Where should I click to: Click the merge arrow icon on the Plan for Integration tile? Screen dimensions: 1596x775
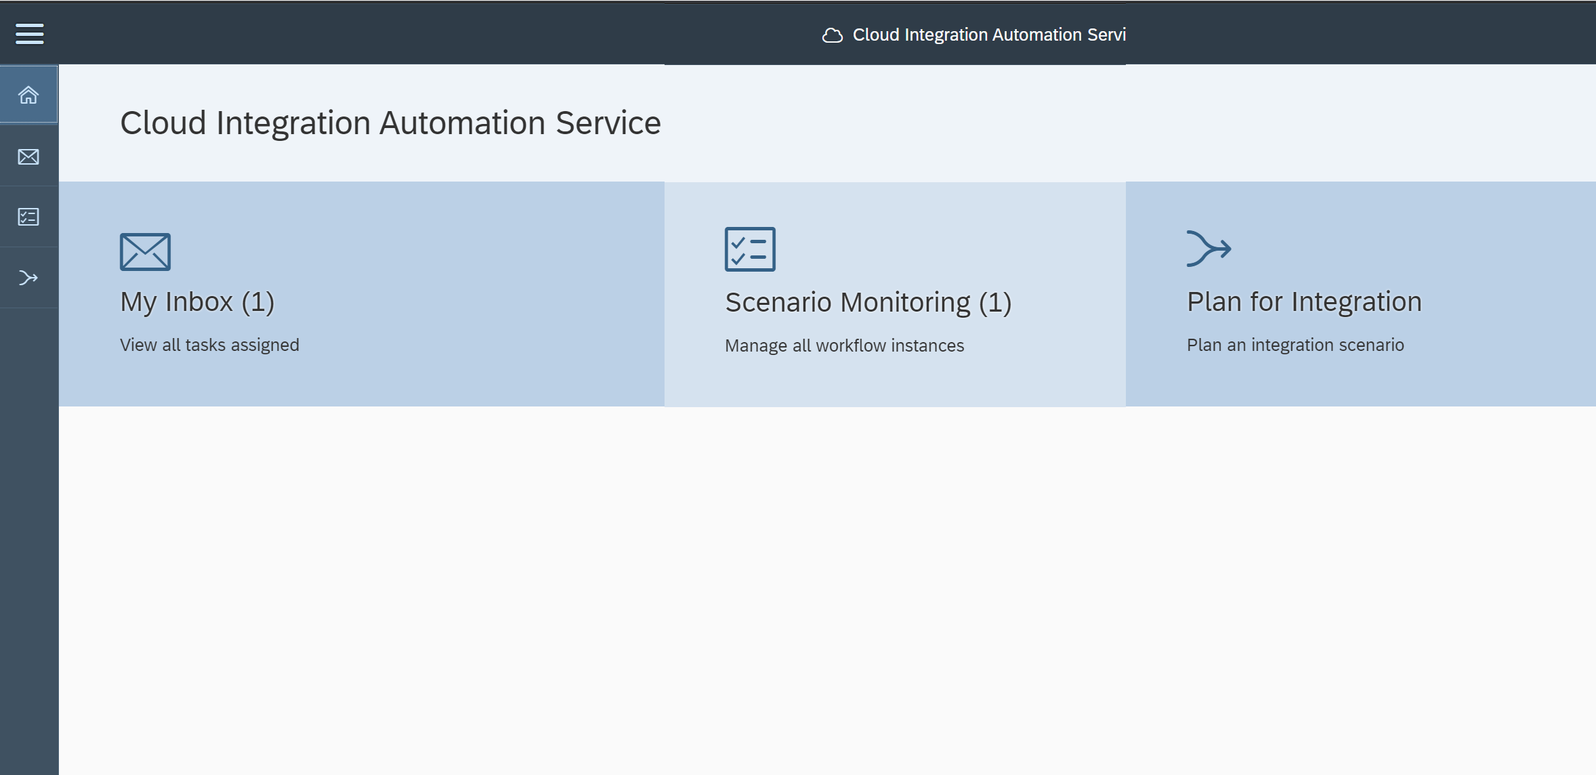pyautogui.click(x=1209, y=249)
